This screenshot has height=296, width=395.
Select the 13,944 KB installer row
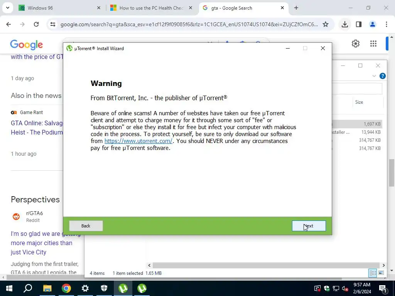coord(357,132)
